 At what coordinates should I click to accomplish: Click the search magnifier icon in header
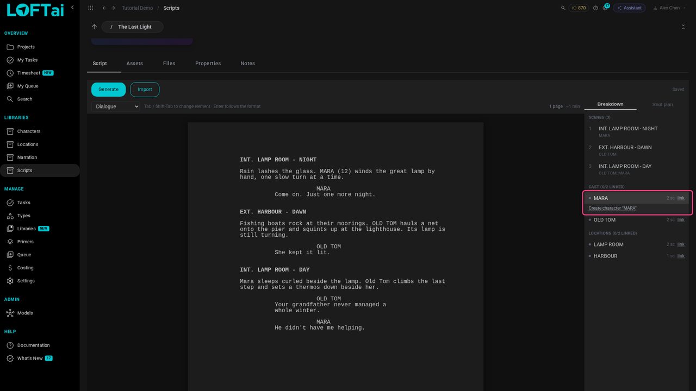pos(563,8)
